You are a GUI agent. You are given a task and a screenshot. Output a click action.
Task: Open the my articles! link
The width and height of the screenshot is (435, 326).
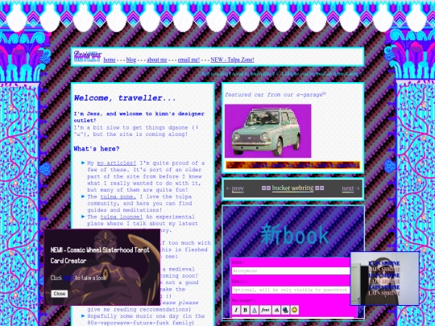coord(117,163)
